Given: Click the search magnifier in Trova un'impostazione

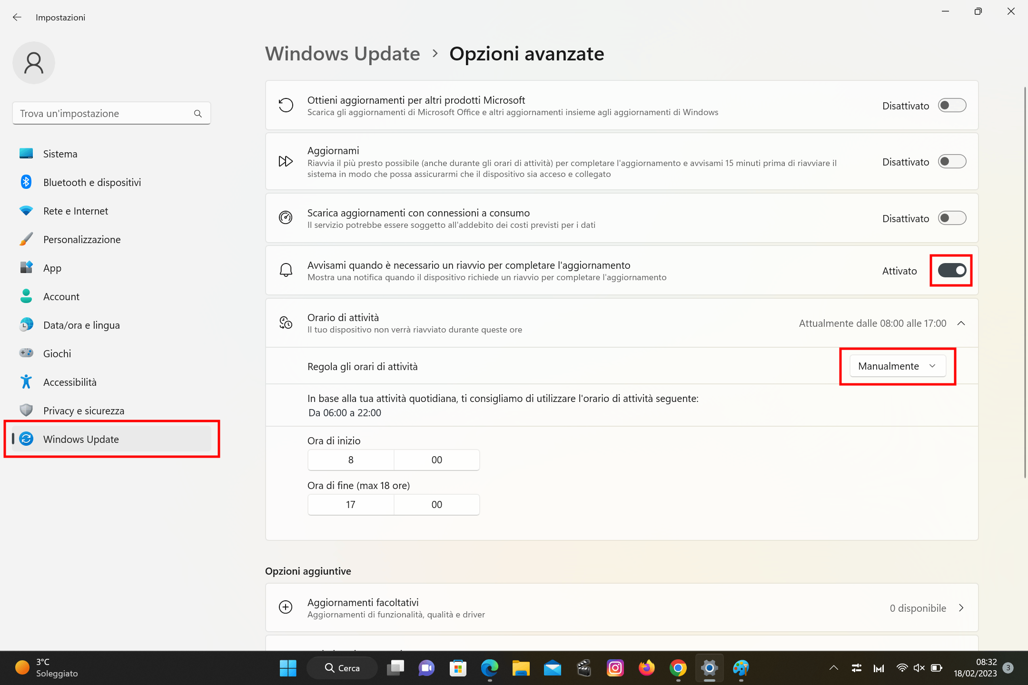Looking at the screenshot, I should (198, 113).
